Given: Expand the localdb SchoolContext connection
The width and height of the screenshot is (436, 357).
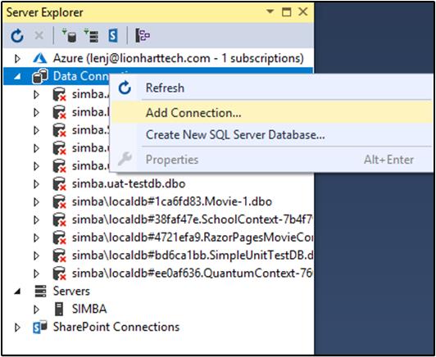Looking at the screenshot, I should pos(36,219).
